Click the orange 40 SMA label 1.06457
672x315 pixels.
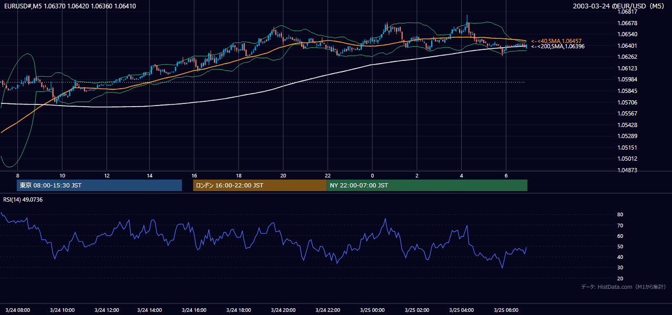point(556,41)
